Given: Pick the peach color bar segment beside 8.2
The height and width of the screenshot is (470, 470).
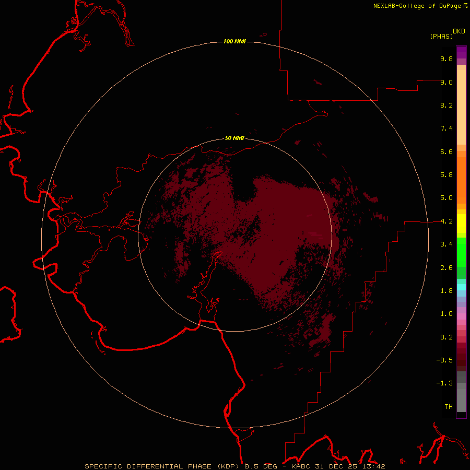Looking at the screenshot, I should [x=461, y=107].
